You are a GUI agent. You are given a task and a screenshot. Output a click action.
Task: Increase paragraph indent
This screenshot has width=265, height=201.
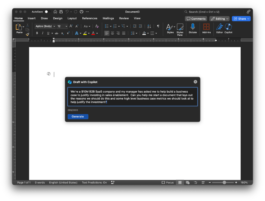[x=140, y=26]
